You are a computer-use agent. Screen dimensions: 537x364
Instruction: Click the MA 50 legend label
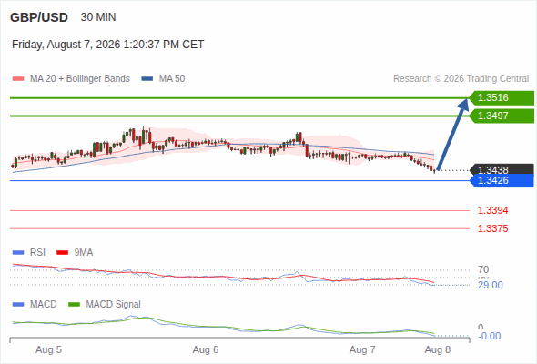coord(172,79)
